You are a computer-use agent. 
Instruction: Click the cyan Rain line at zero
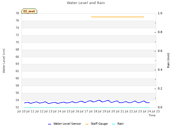(87, 107)
